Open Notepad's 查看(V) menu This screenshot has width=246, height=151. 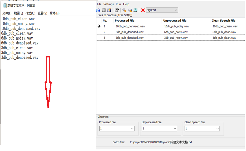click(x=42, y=13)
